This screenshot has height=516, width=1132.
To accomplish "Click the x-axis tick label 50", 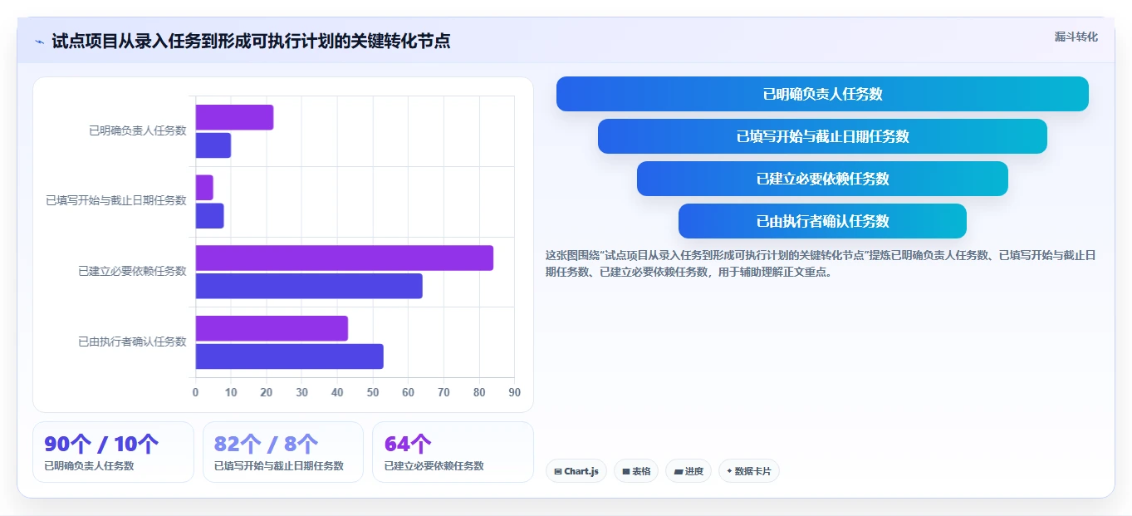I will [373, 392].
